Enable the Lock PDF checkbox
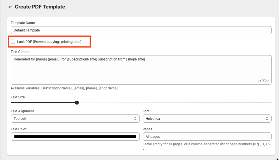The height and width of the screenshot is (160, 279). tap(13, 42)
